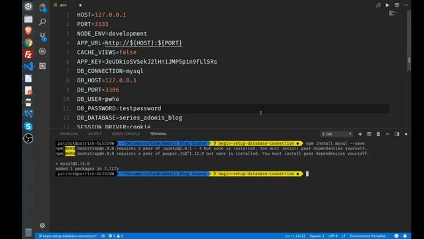The image size is (424, 239).
Task: Change indentation via Spaces: 4
Action: pyautogui.click(x=317, y=236)
